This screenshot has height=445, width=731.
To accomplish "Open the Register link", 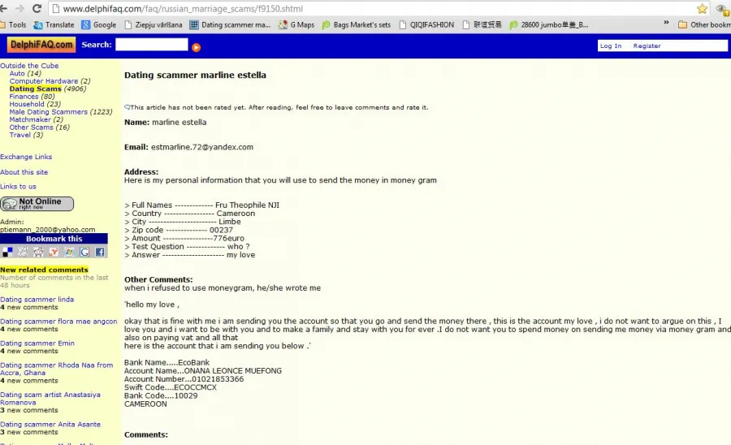I will pyautogui.click(x=647, y=45).
